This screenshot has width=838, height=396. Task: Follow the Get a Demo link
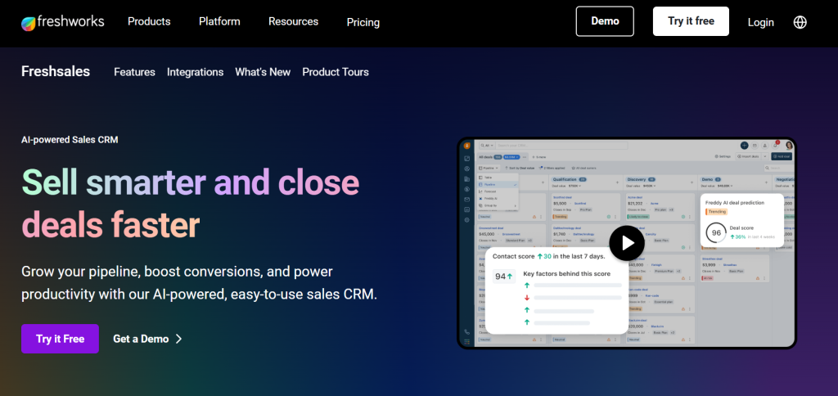pyautogui.click(x=147, y=339)
